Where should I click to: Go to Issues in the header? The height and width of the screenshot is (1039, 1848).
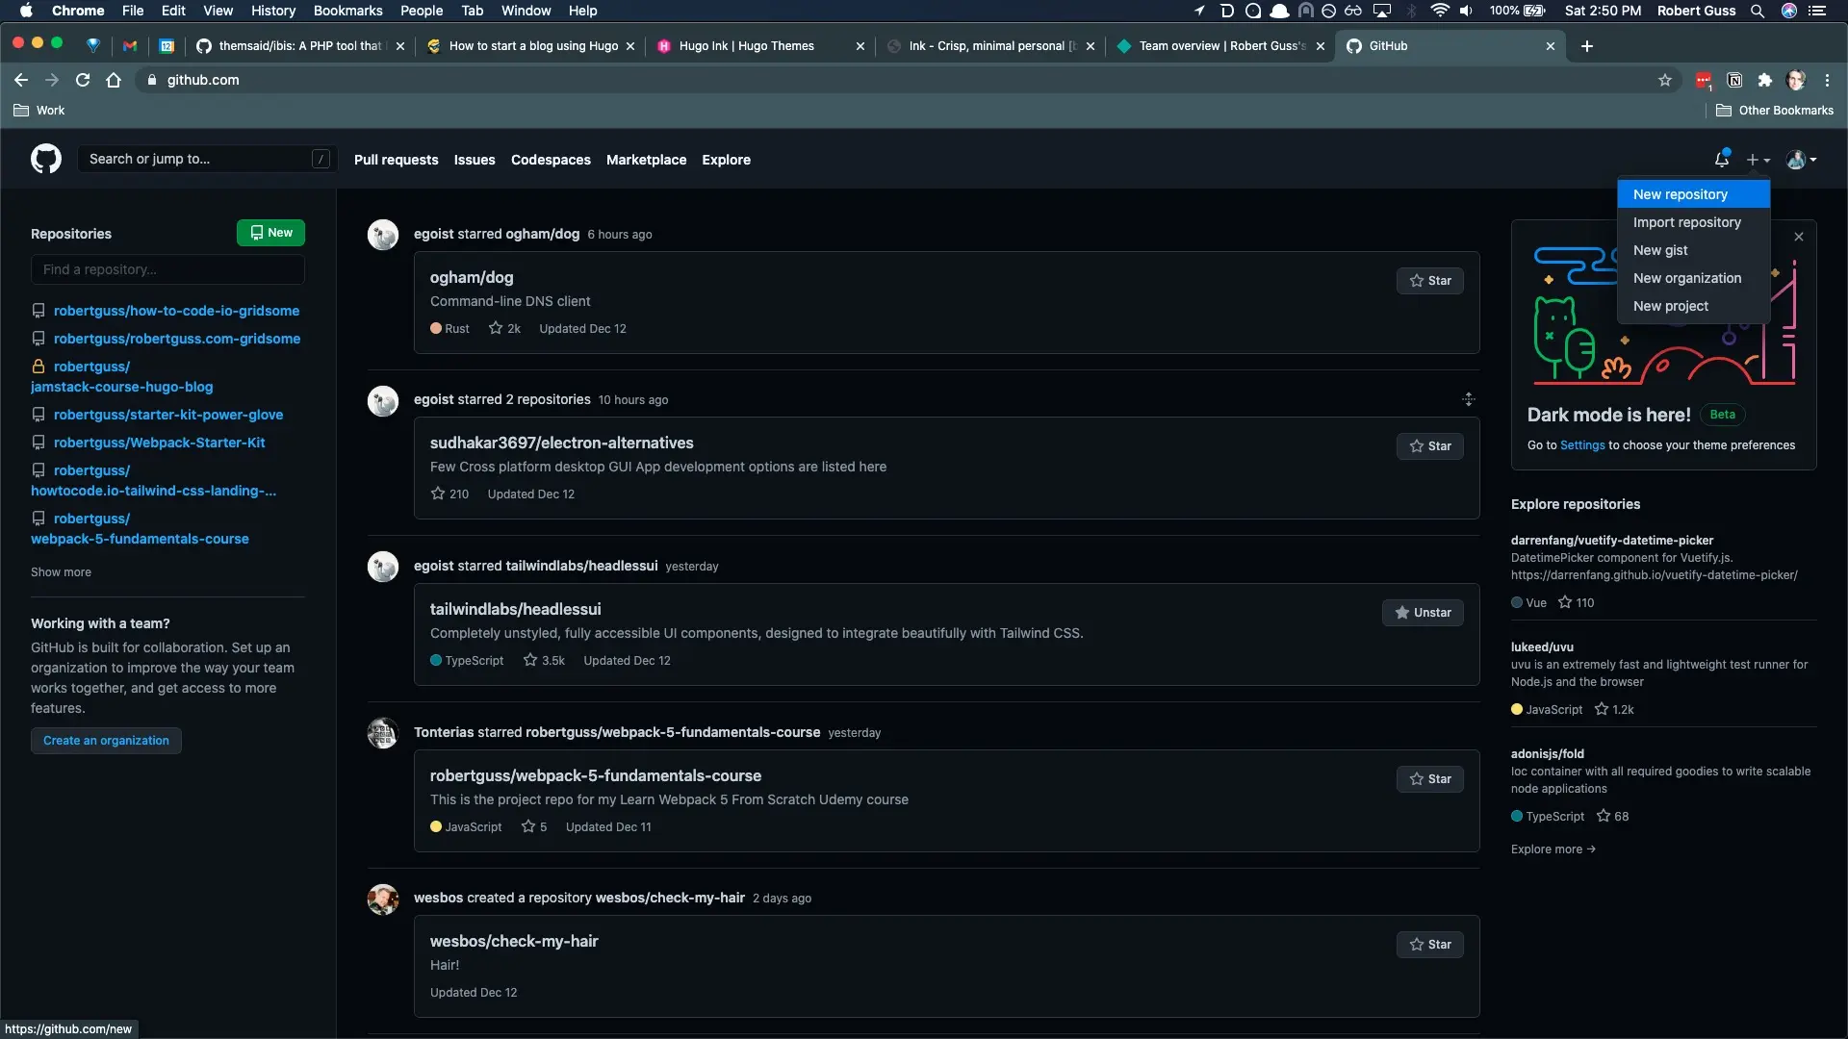[475, 160]
